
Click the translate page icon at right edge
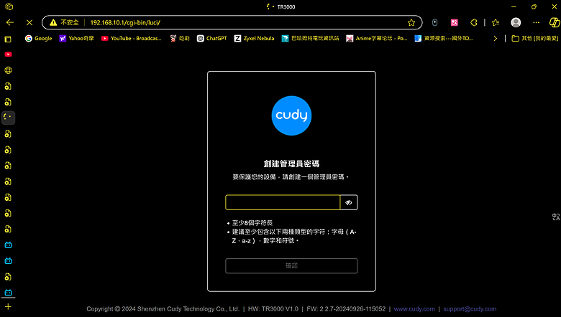coord(556,217)
